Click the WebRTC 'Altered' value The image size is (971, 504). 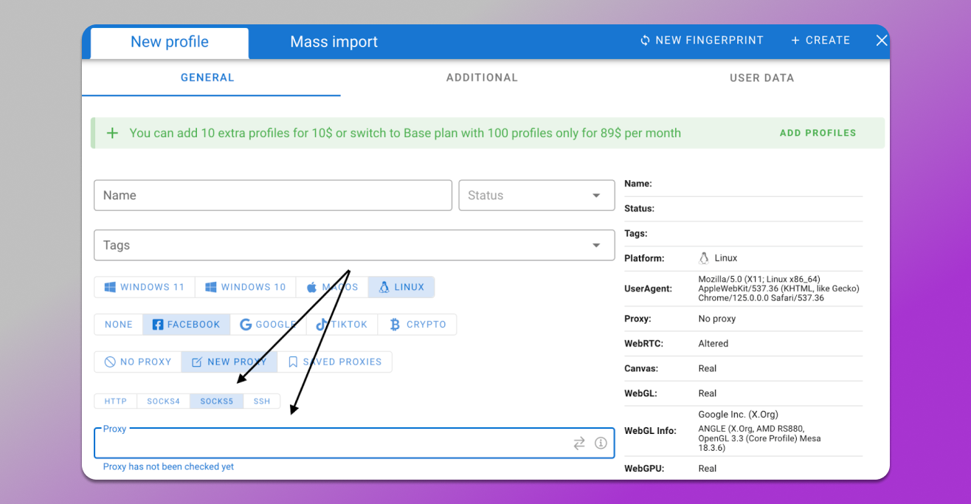tap(713, 344)
